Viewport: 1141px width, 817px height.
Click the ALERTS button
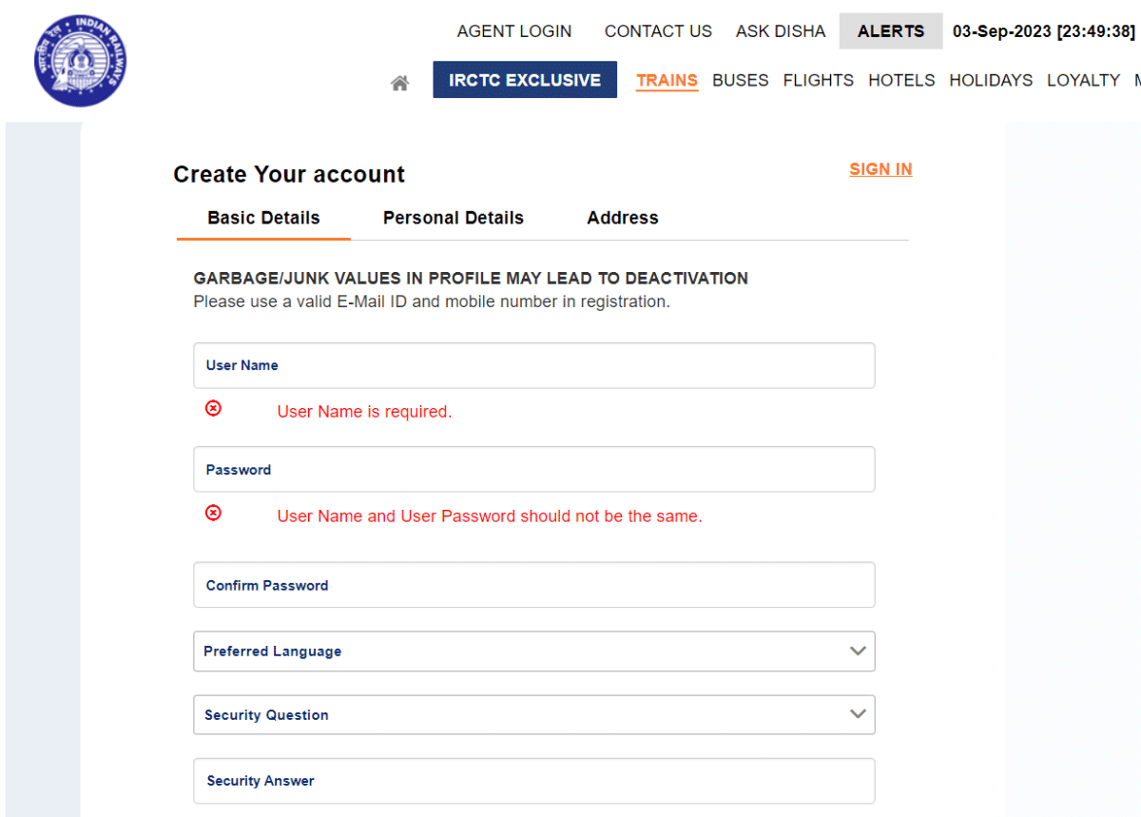pos(890,31)
